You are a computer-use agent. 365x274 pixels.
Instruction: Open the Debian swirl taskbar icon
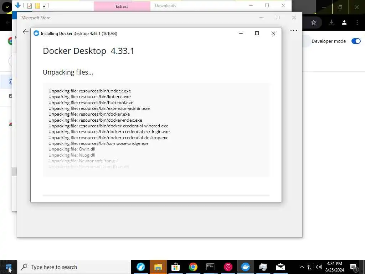[x=228, y=267]
